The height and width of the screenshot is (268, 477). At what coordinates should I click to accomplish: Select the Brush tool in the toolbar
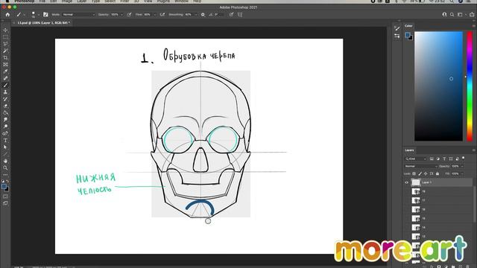[5, 86]
